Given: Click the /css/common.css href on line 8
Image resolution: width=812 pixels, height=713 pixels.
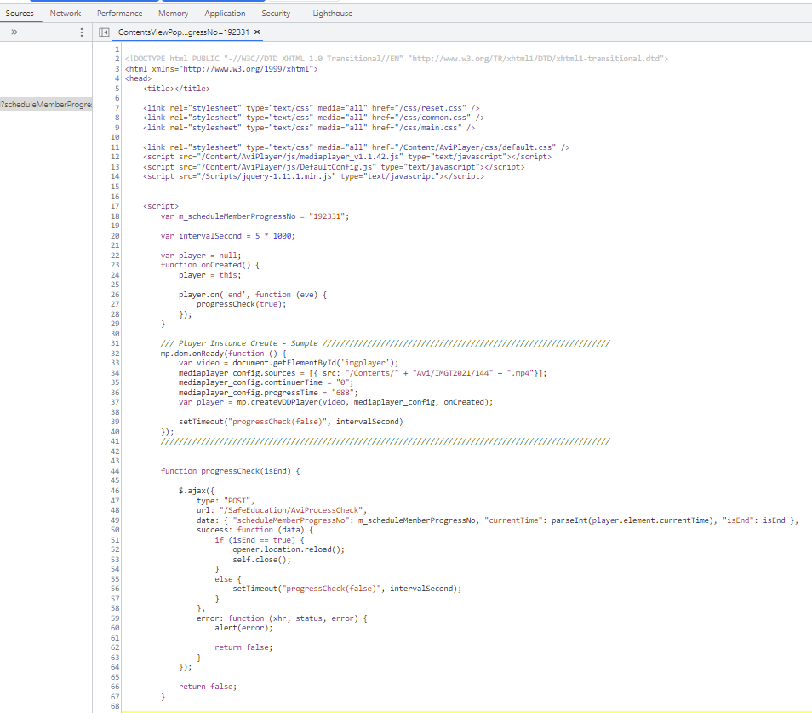Looking at the screenshot, I should click(432, 118).
